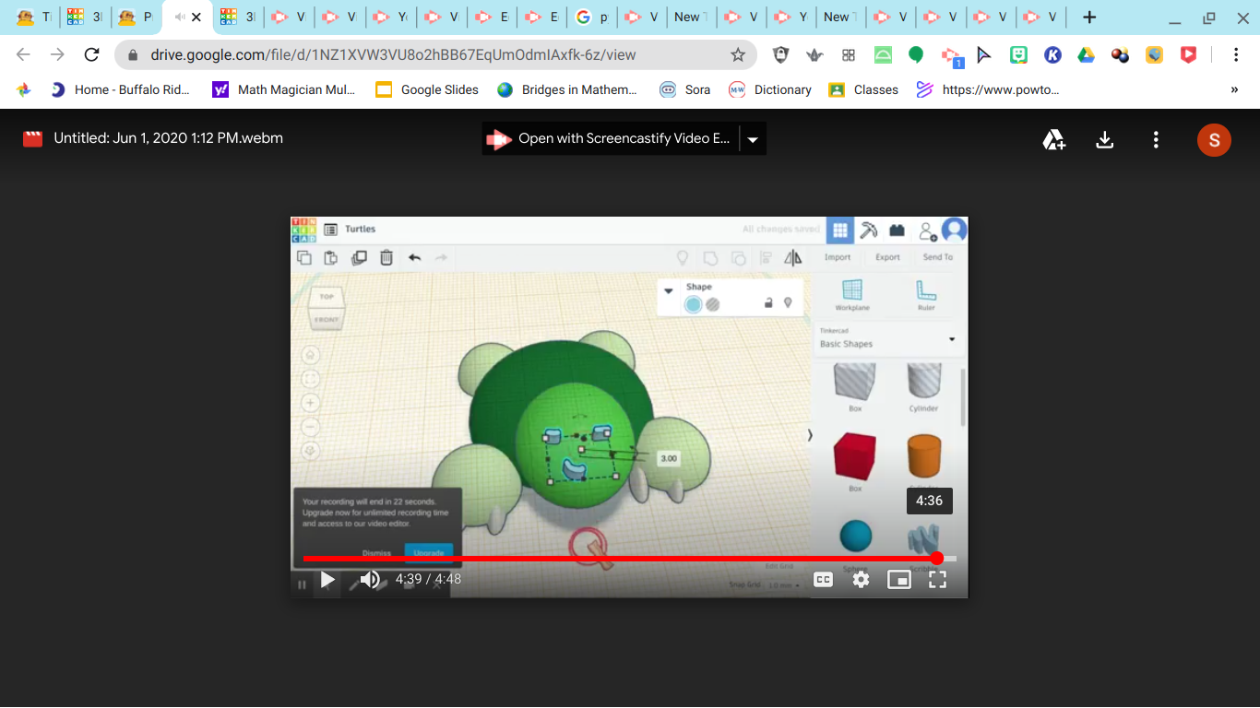Open a new browser tab
1260x708 pixels.
coord(1089,17)
